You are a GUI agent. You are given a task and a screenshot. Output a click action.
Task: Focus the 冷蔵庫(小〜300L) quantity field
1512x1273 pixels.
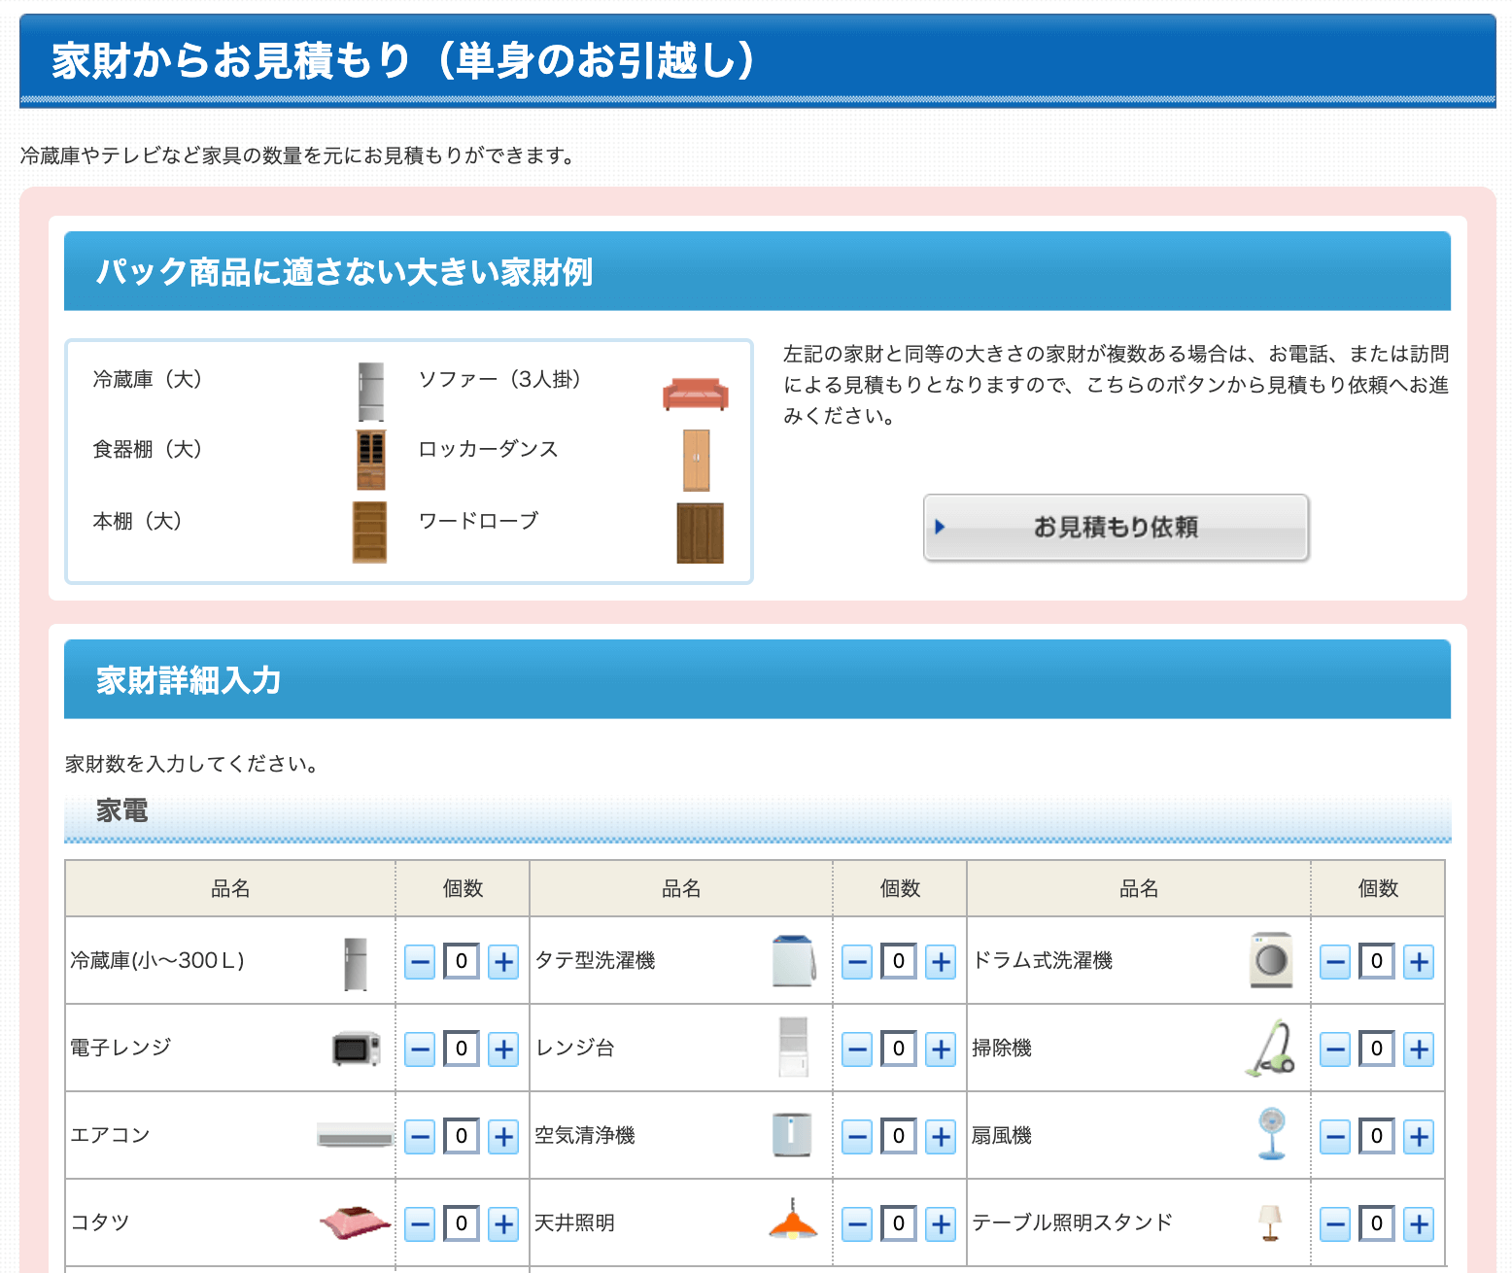click(x=462, y=961)
